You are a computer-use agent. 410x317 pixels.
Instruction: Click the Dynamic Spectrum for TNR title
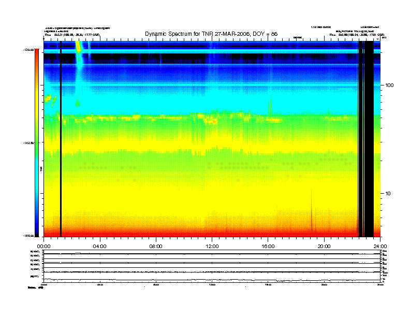(211, 34)
